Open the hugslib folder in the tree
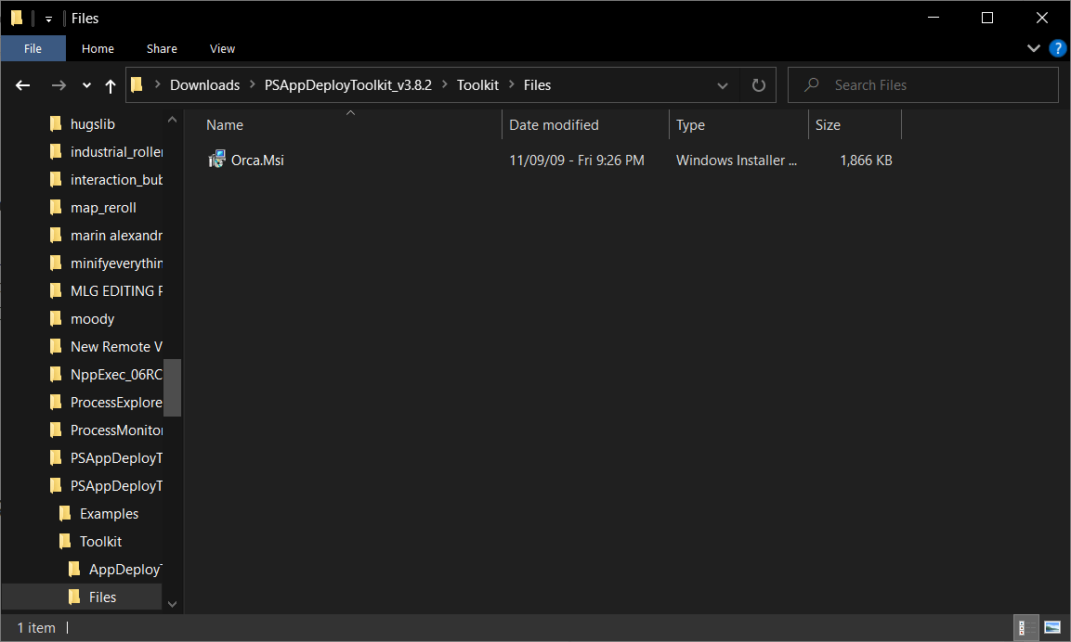 [x=92, y=124]
